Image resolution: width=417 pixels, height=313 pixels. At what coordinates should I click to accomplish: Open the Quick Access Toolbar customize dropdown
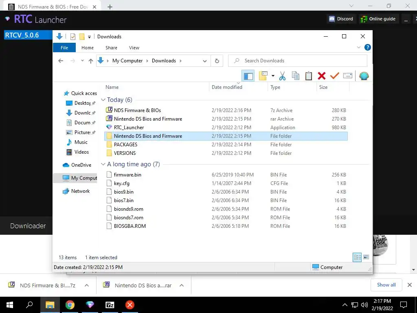(89, 37)
